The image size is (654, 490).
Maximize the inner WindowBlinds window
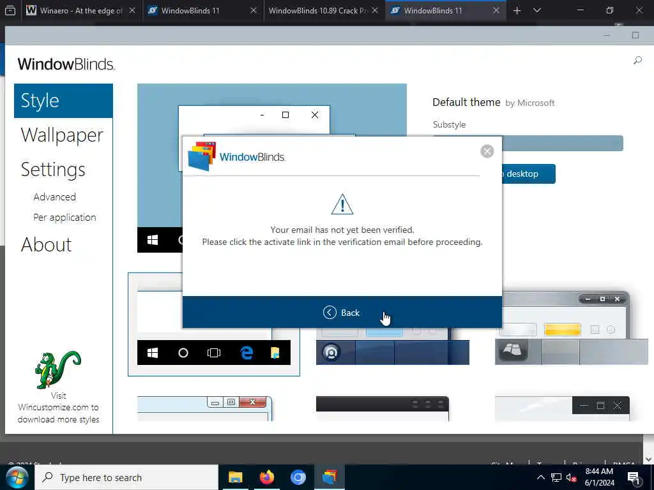click(x=635, y=35)
